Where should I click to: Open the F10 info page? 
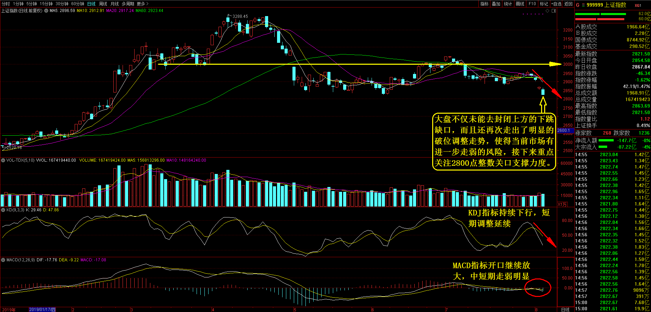coord(532,4)
